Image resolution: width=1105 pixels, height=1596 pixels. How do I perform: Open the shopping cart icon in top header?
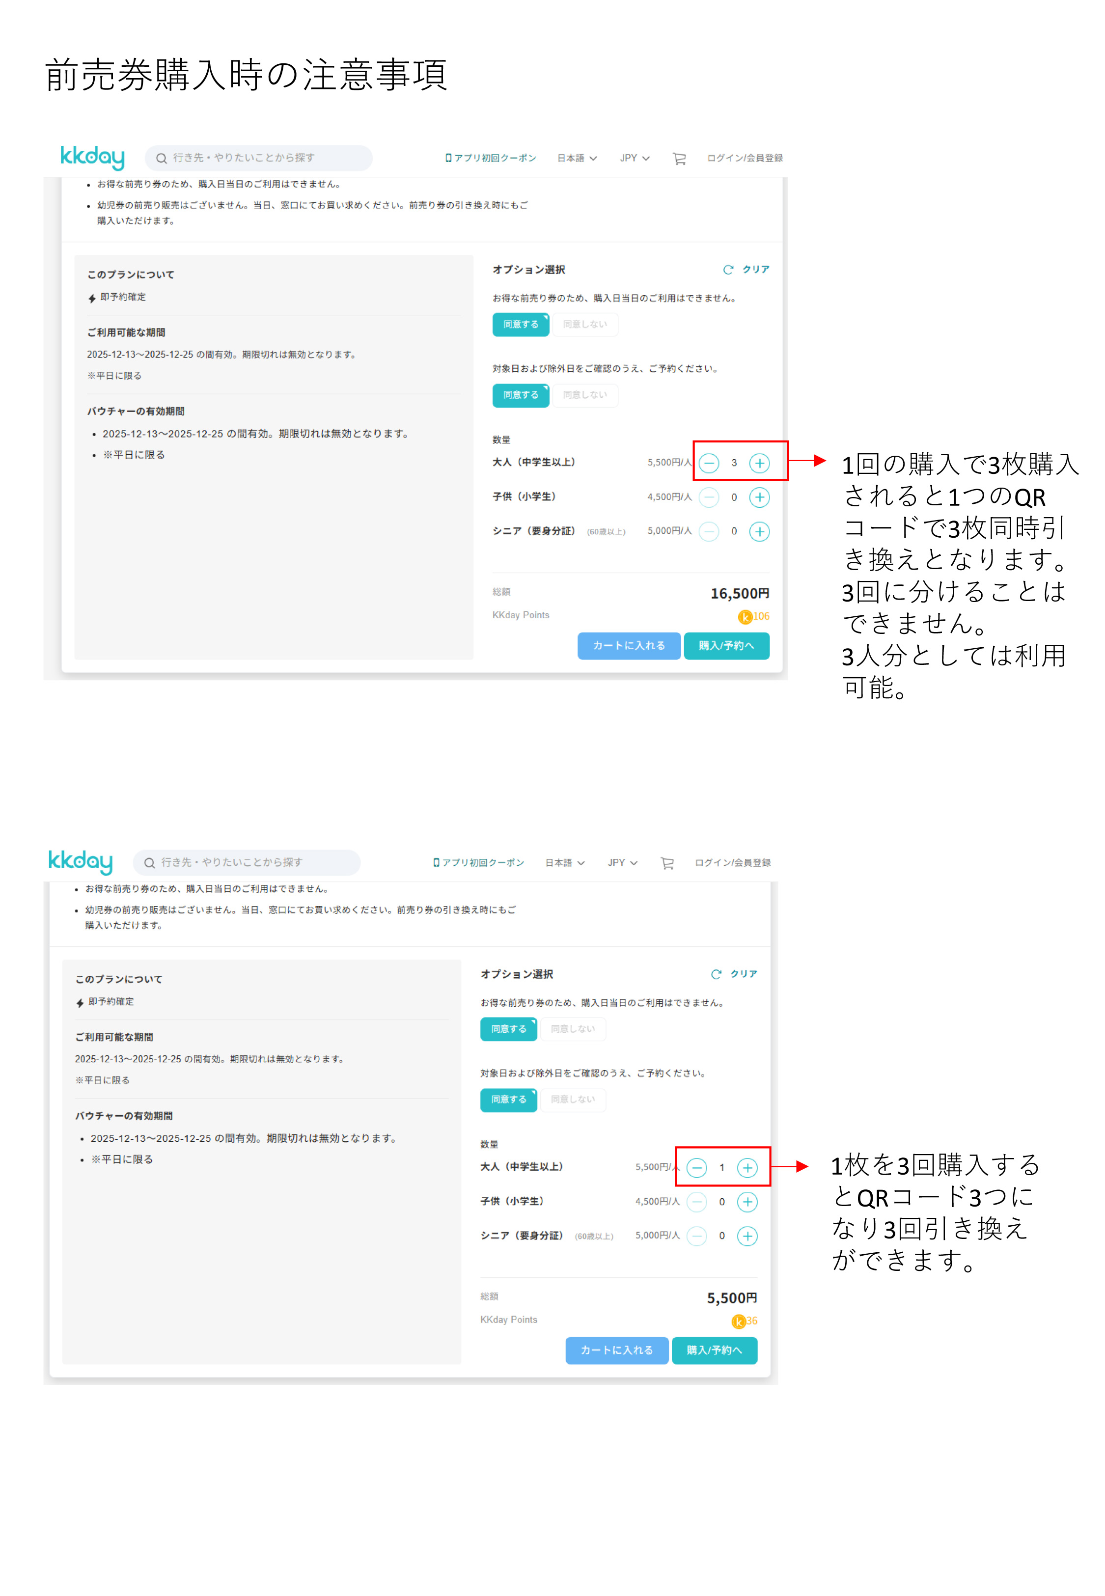[x=679, y=159]
